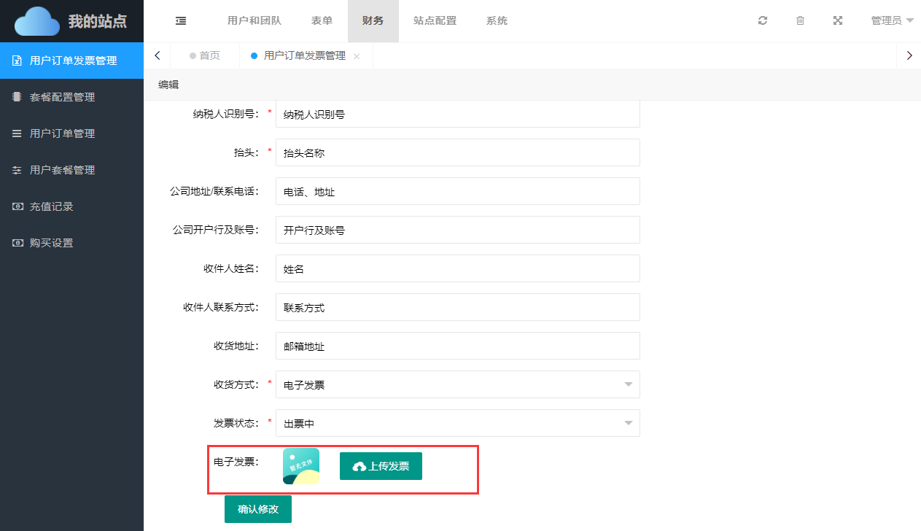921x531 pixels.
Task: Switch to the 站点配置 top menu
Action: (x=435, y=21)
